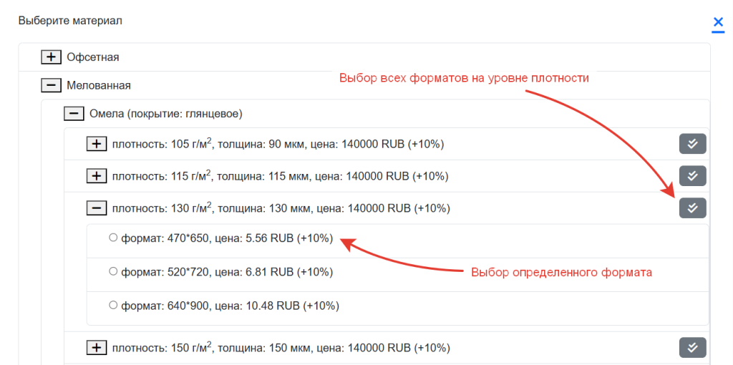733x365 pixels.
Task: Click select-all-formats icon for 130 г/м² density
Action: (x=692, y=208)
